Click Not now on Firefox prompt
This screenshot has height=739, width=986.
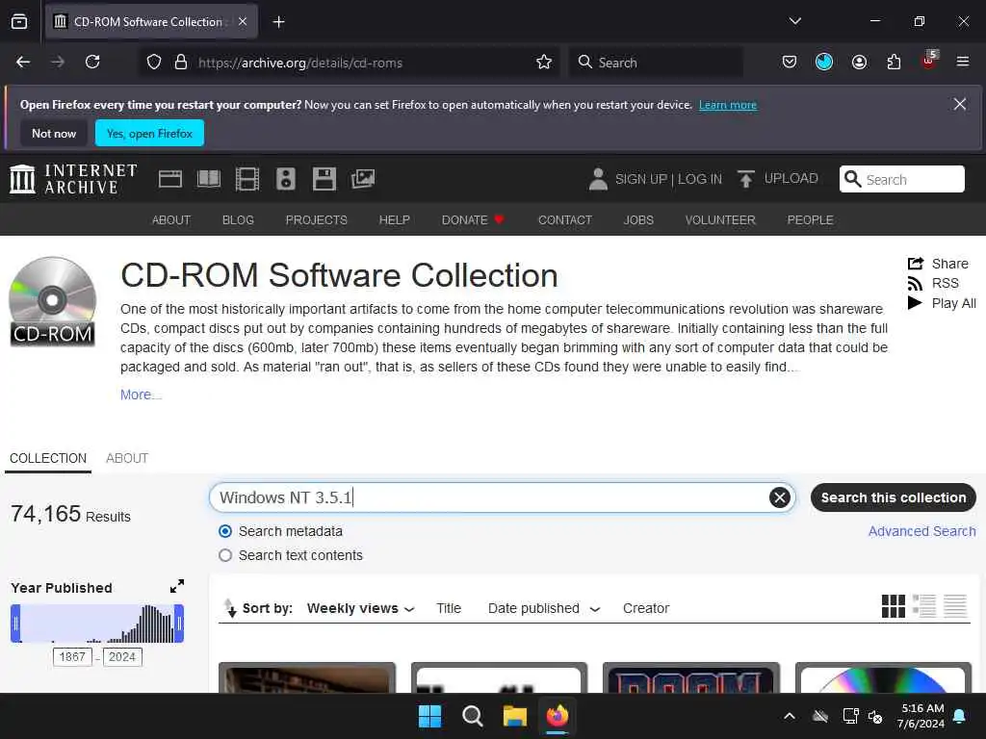pos(54,133)
